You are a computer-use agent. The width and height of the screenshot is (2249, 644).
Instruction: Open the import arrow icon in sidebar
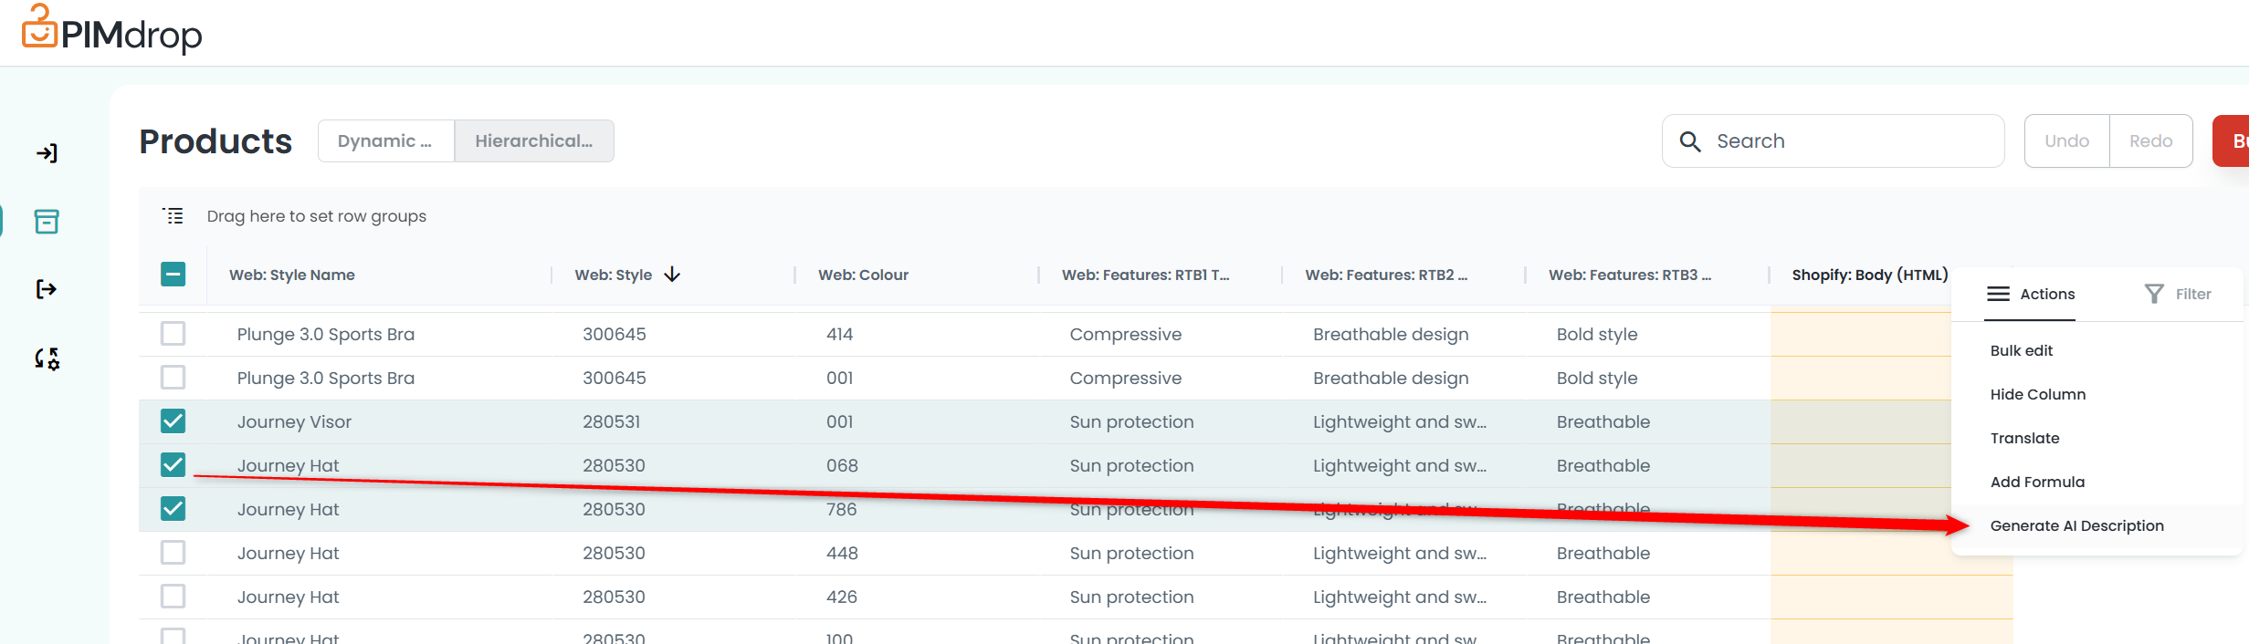pyautogui.click(x=47, y=153)
